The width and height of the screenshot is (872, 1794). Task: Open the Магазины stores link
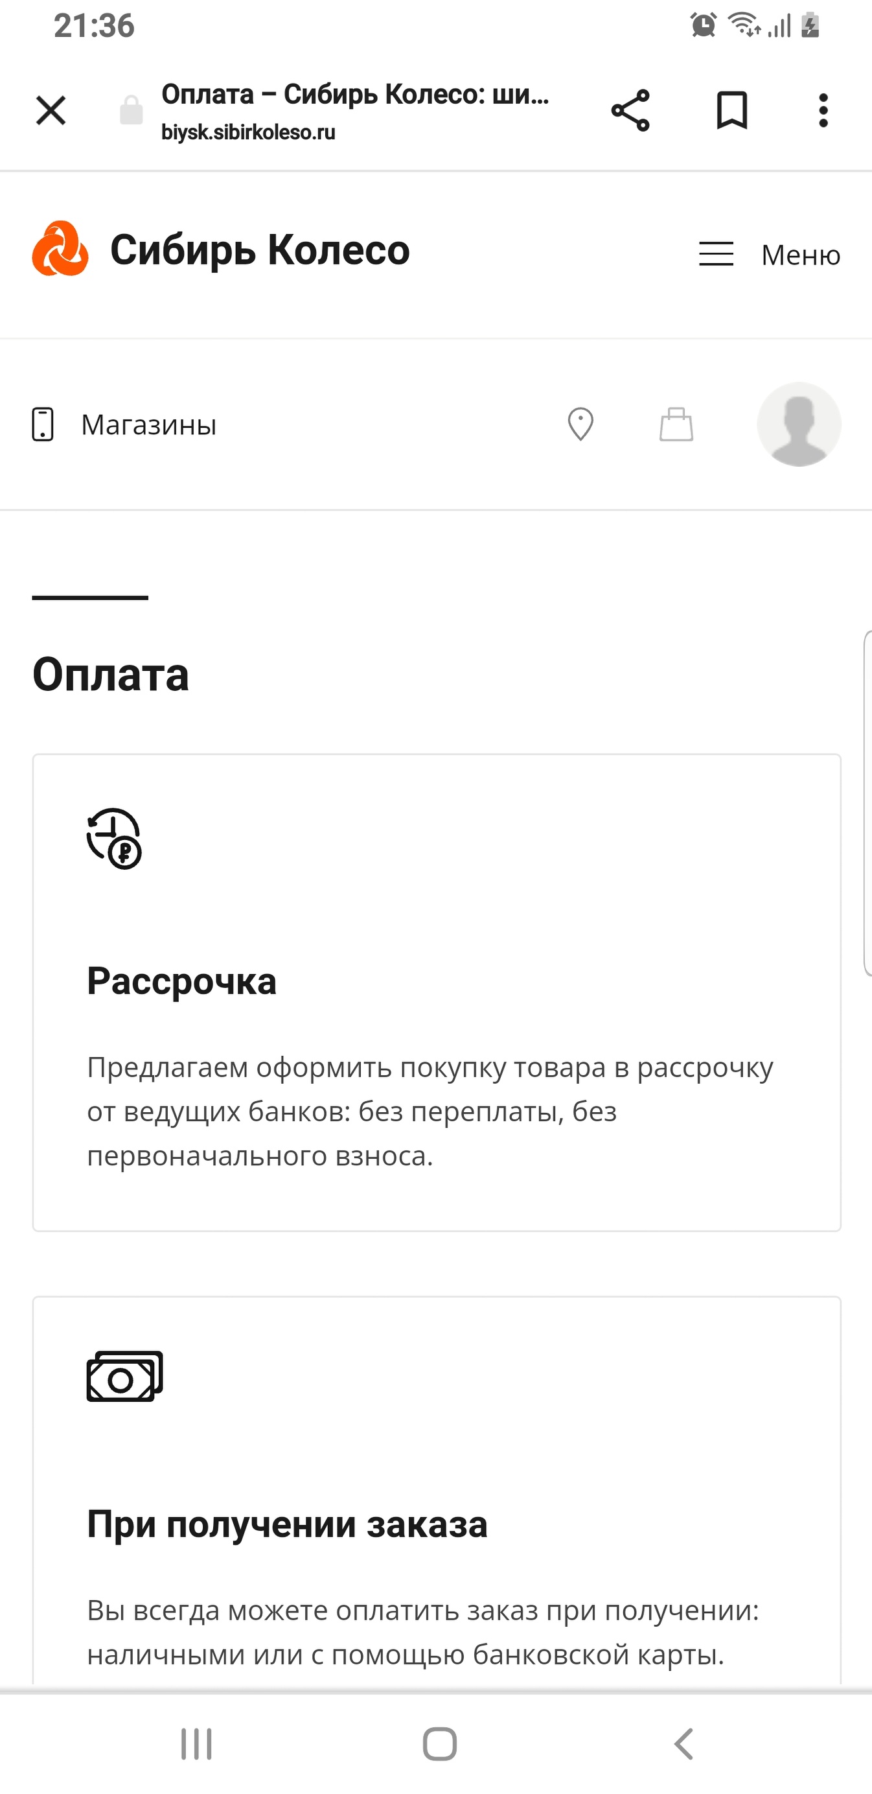pos(148,425)
